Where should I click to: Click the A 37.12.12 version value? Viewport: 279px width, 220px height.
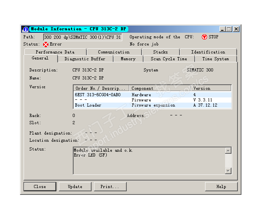pyautogui.click(x=205, y=105)
